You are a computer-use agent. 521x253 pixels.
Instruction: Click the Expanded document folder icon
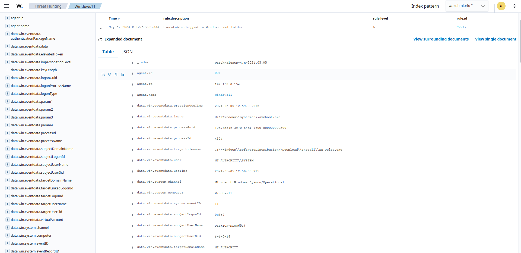click(100, 39)
